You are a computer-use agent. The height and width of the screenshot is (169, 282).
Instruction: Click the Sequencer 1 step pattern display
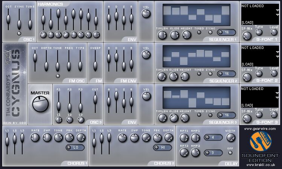[197, 15]
